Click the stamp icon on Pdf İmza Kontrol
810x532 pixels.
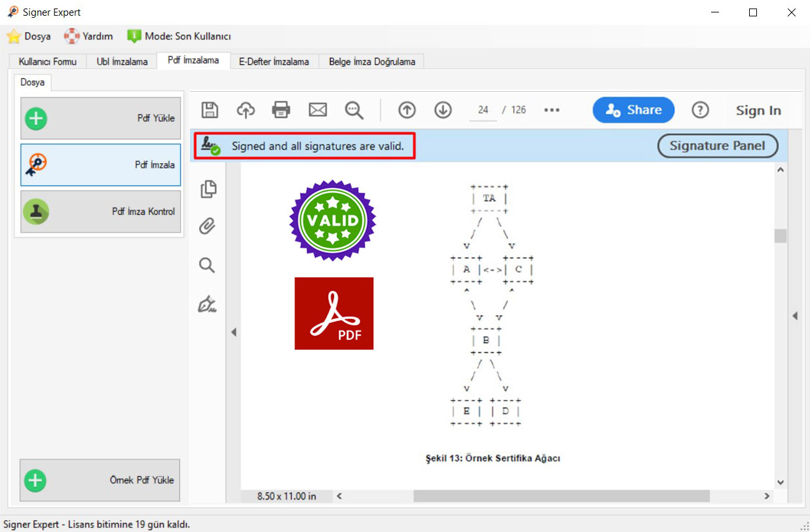36,212
